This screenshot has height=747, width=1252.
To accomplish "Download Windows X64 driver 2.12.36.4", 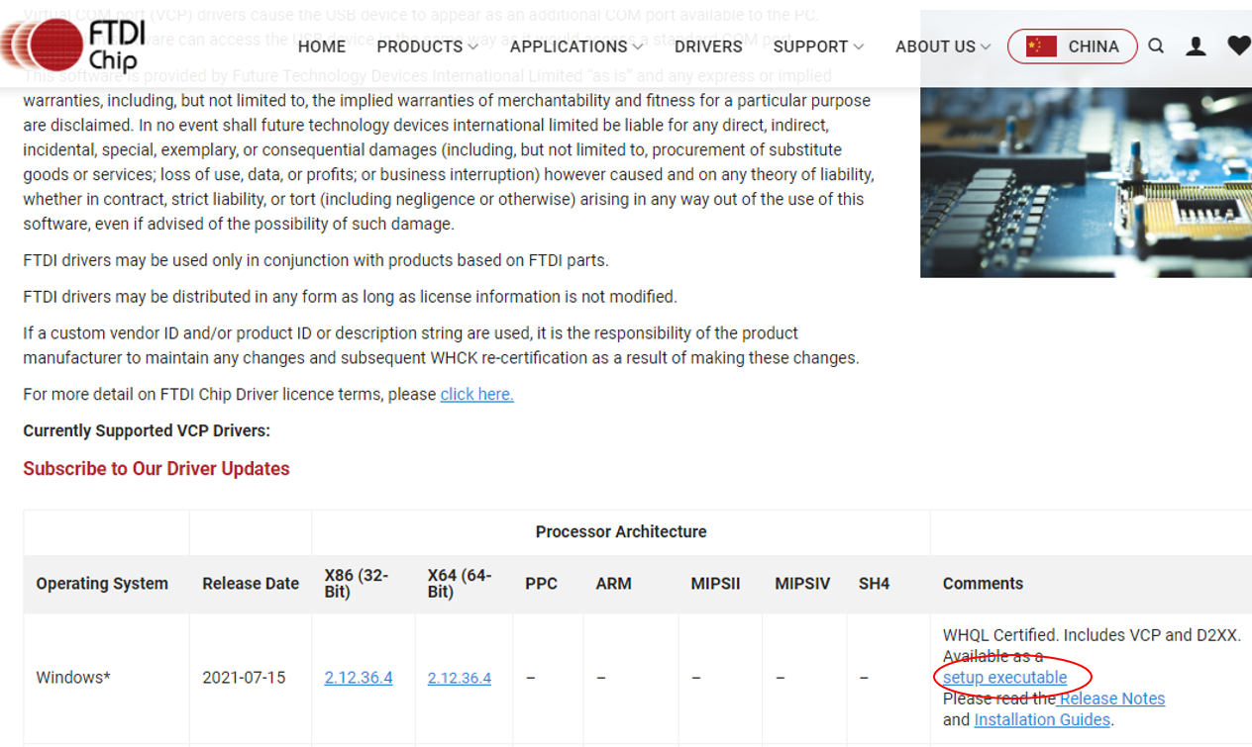I will coord(460,678).
